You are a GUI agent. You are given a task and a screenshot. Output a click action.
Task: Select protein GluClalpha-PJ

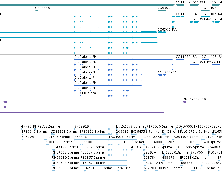[108, 80]
